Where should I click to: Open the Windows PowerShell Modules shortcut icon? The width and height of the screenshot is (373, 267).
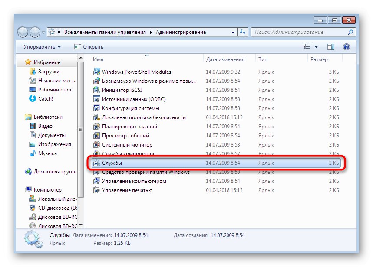[x=96, y=72]
